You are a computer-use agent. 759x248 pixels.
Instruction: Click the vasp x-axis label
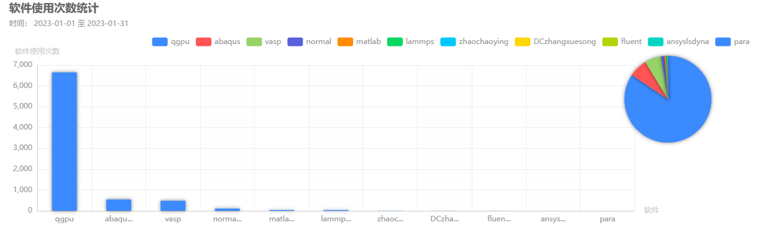173,219
